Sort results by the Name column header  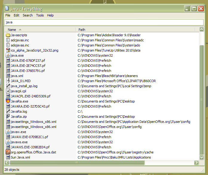coord(40,30)
